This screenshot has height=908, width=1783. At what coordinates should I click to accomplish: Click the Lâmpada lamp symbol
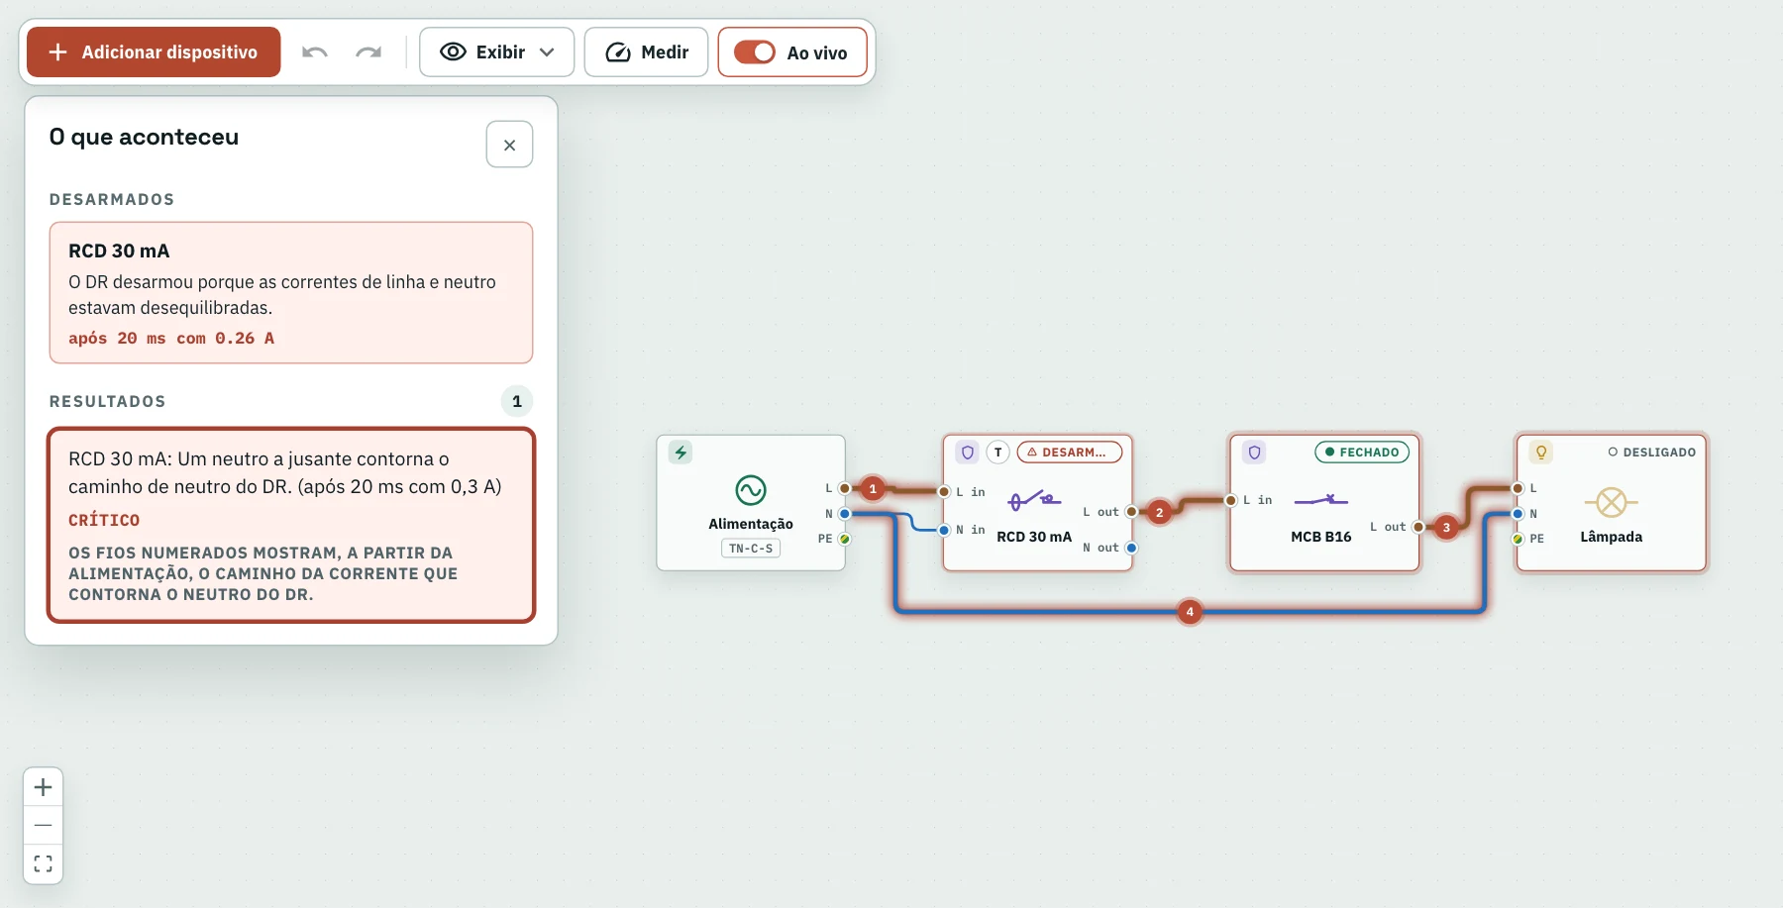tap(1612, 502)
